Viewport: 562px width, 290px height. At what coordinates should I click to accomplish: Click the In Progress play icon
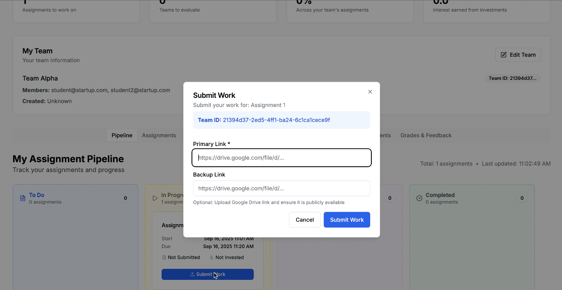click(x=155, y=198)
